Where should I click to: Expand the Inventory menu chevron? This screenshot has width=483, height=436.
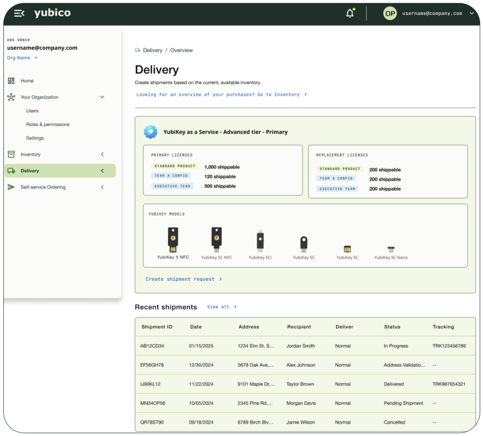click(x=102, y=154)
